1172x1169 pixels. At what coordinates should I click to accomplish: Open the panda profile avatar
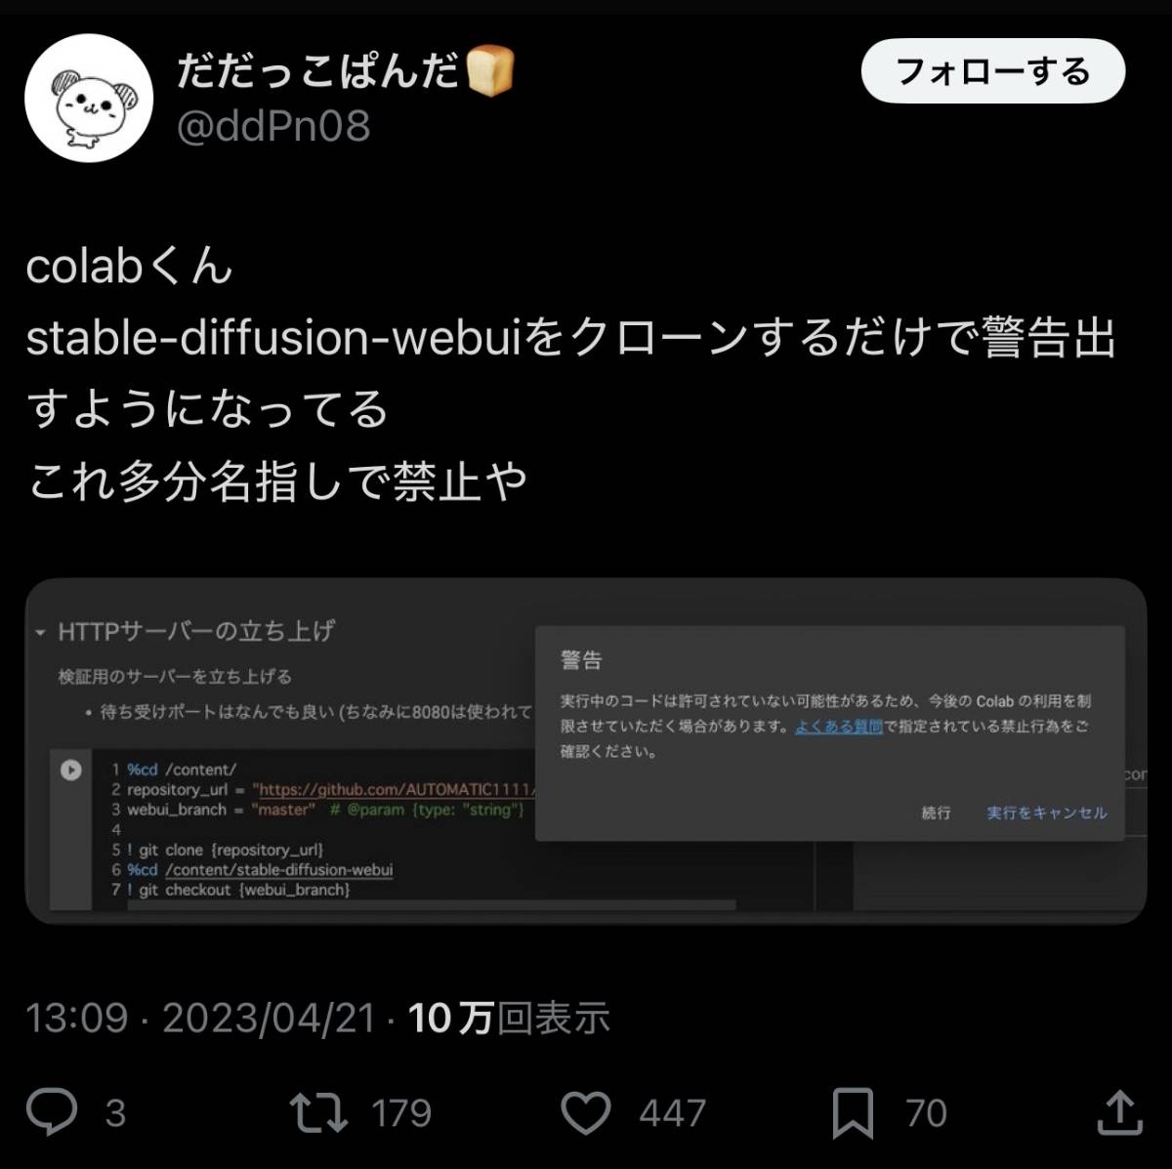coord(89,98)
